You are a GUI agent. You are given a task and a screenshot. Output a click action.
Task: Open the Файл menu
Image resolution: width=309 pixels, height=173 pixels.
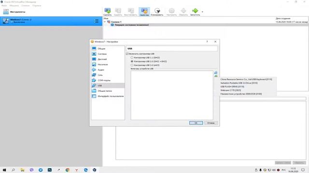[4, 5]
